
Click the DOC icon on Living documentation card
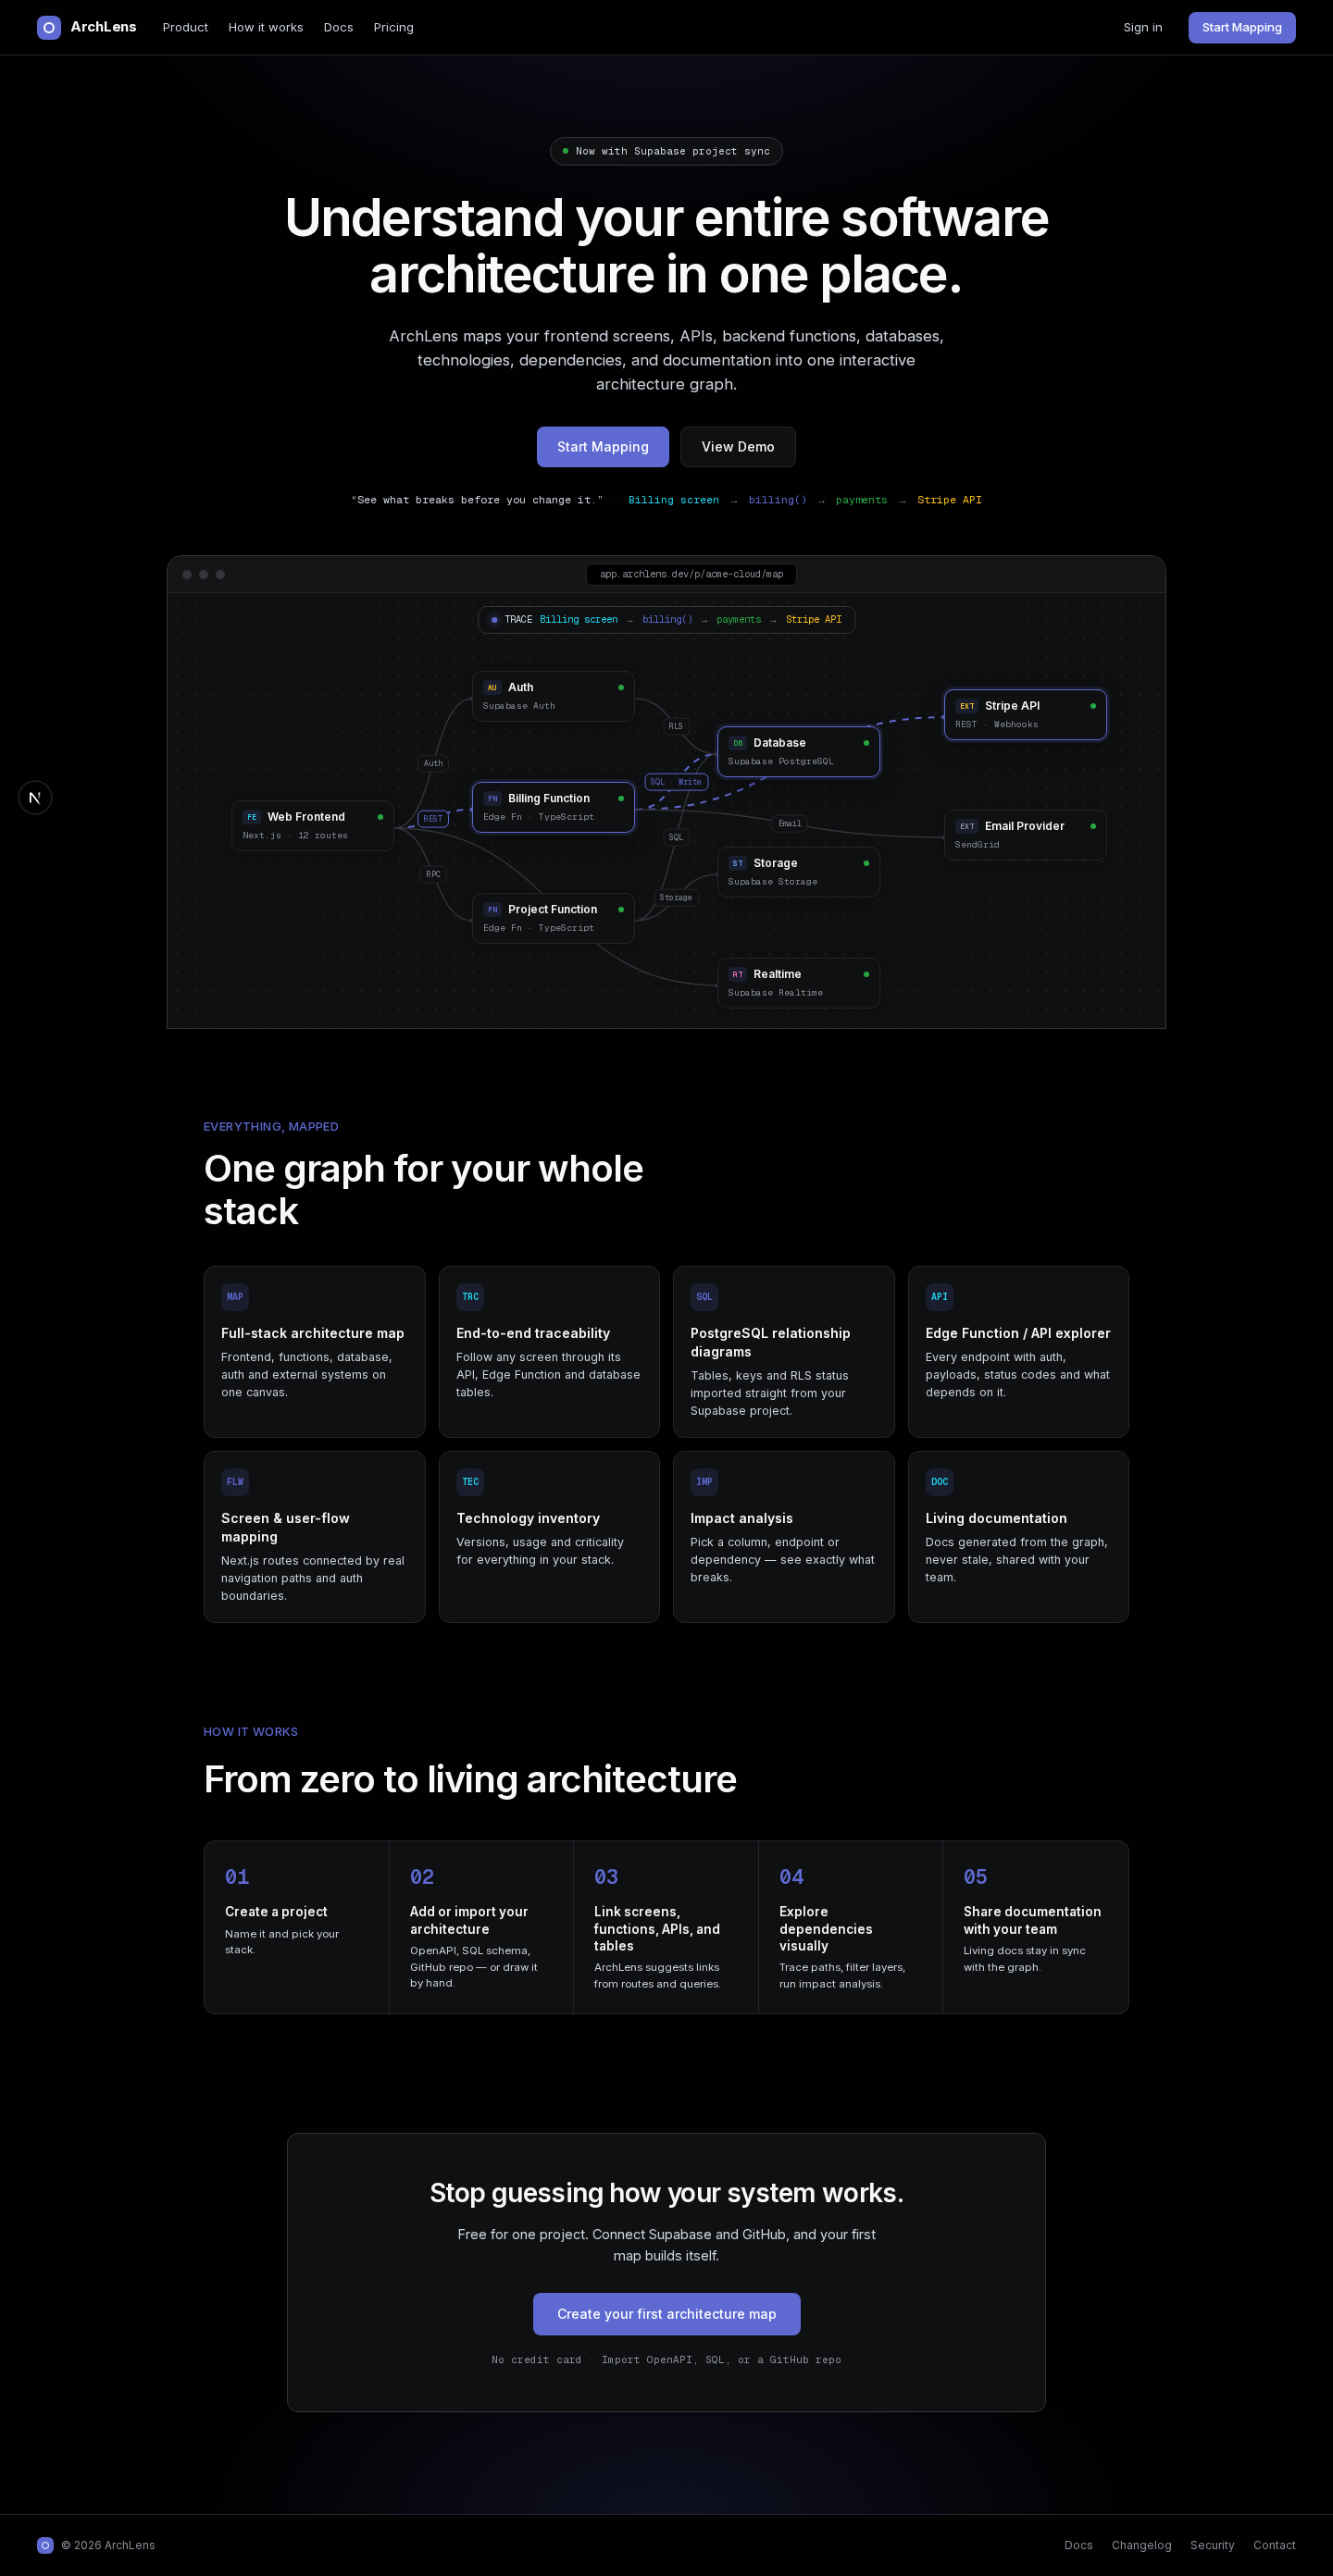(940, 1482)
